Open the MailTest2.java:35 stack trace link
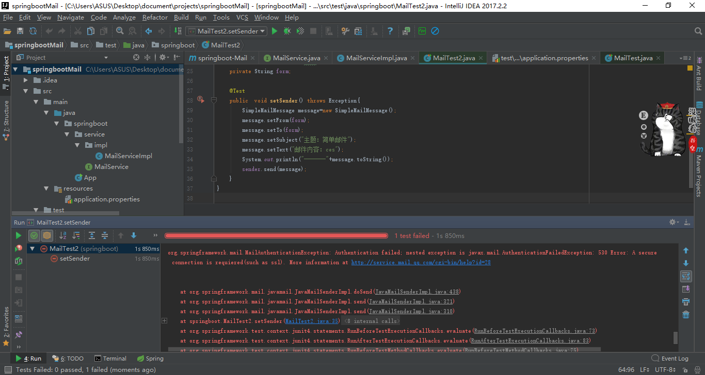The image size is (705, 375). tap(311, 321)
